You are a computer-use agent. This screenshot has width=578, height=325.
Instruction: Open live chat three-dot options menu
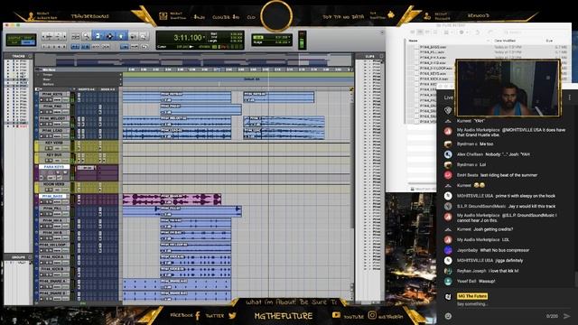coord(570,97)
